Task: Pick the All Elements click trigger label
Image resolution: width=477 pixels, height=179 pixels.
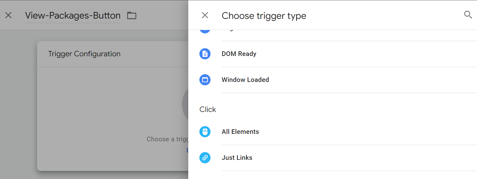Action: 240,132
